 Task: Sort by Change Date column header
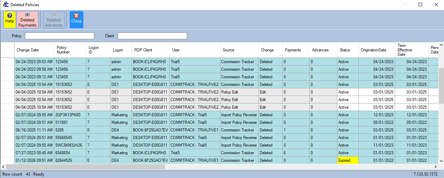tap(34, 50)
